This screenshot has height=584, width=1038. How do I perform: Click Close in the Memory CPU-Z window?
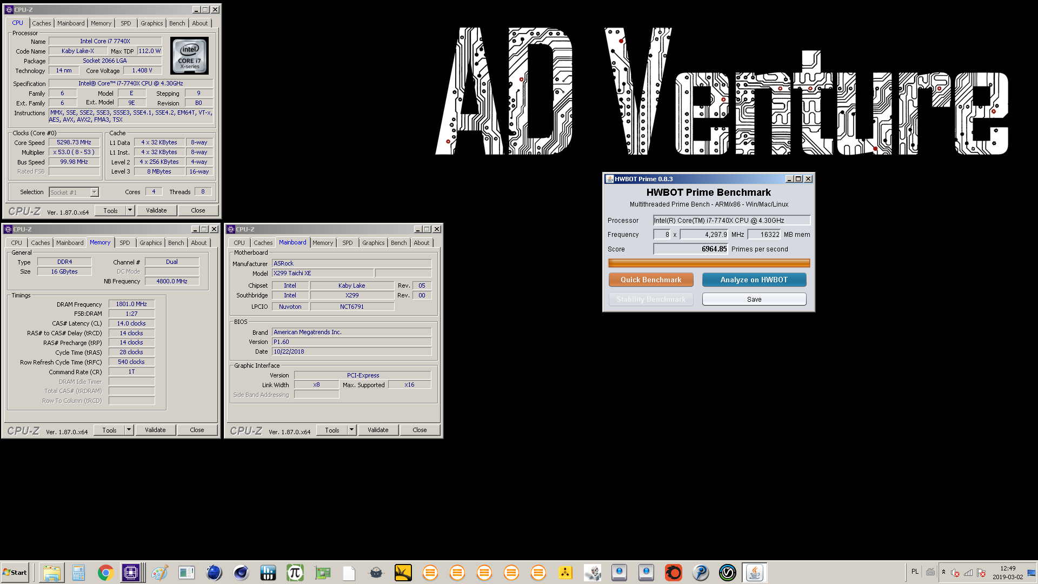pos(197,430)
